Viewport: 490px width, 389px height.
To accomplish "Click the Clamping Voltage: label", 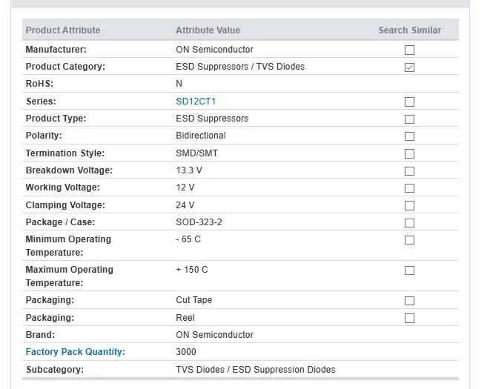I will click(65, 205).
